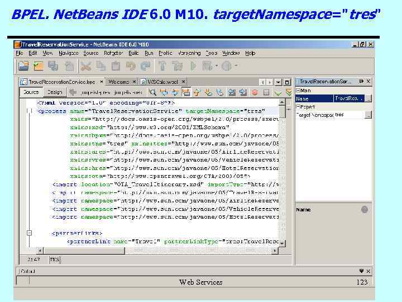Click the Undo arrow icon
This screenshot has height=302, width=402.
(x=131, y=66)
